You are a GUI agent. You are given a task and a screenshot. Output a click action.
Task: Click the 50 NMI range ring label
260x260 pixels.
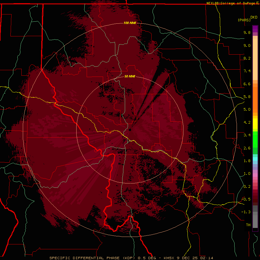(x=130, y=76)
